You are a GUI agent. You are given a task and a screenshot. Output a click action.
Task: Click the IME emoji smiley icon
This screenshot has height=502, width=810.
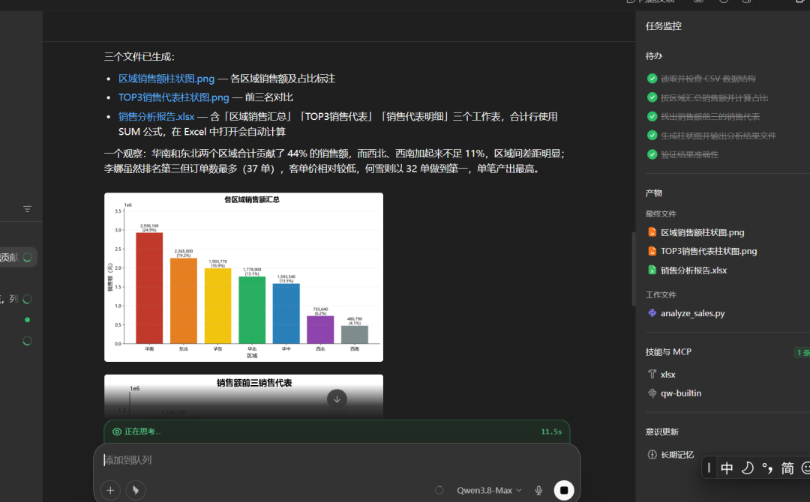pyautogui.click(x=805, y=468)
